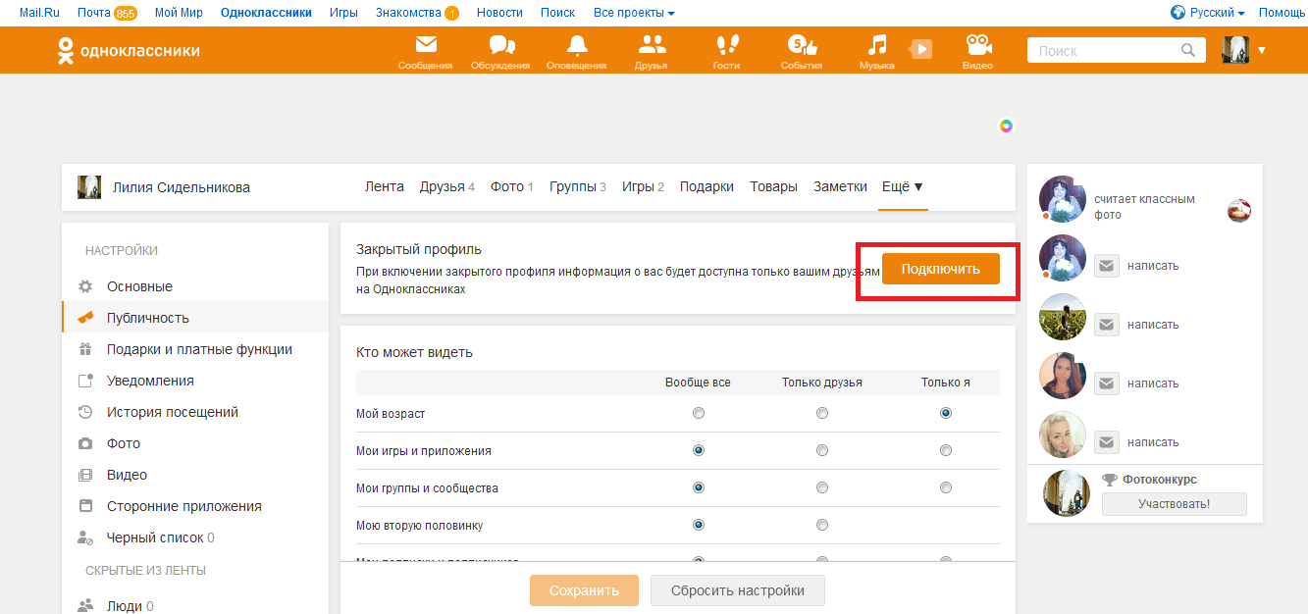Click the Оповещения bell icon

point(576,46)
